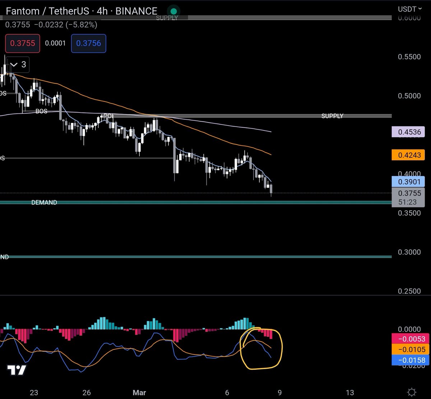Click the 6 date on time axis
This screenshot has height=399, width=431.
227,393
